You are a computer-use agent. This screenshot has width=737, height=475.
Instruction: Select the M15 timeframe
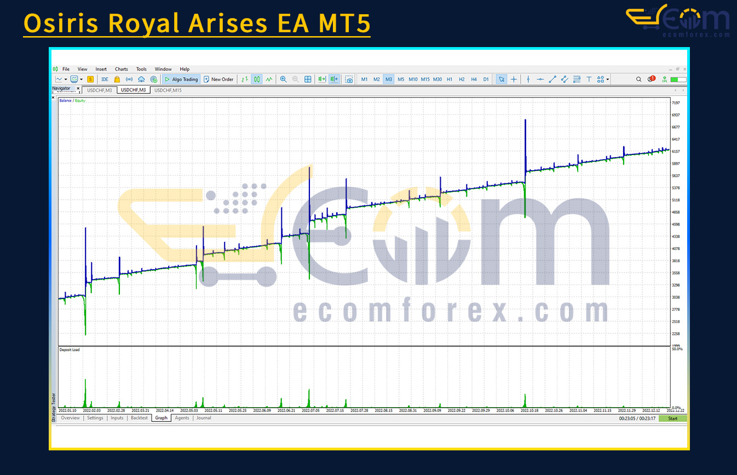click(x=425, y=79)
